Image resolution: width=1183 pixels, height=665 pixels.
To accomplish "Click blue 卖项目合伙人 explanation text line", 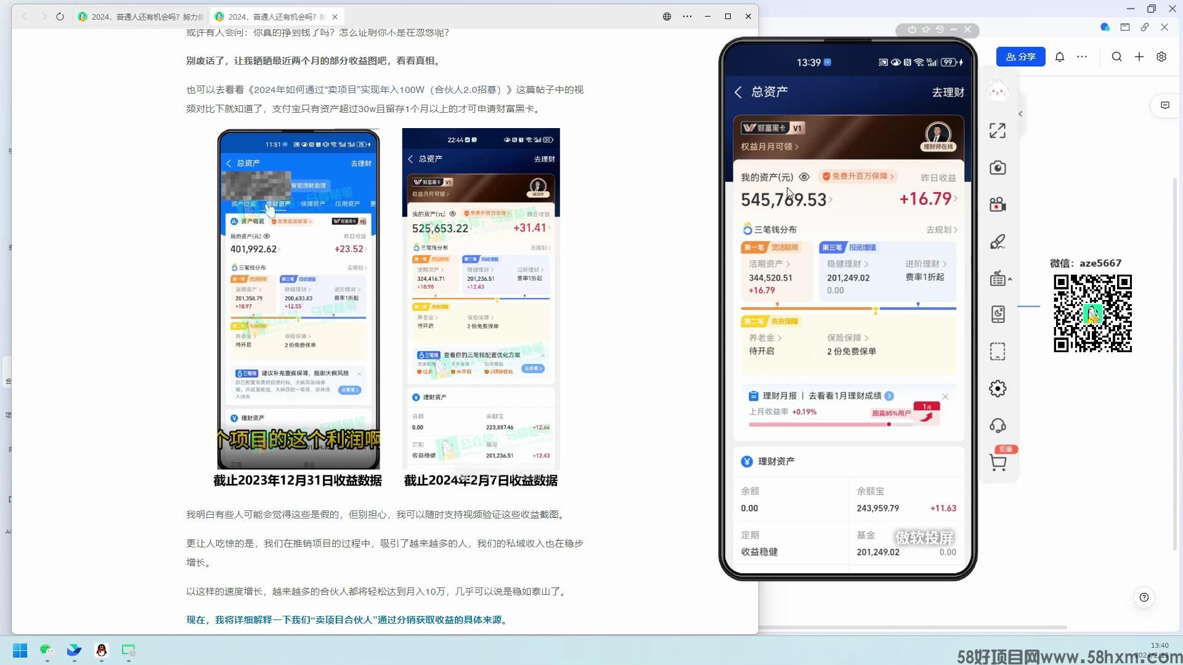I will (x=349, y=620).
